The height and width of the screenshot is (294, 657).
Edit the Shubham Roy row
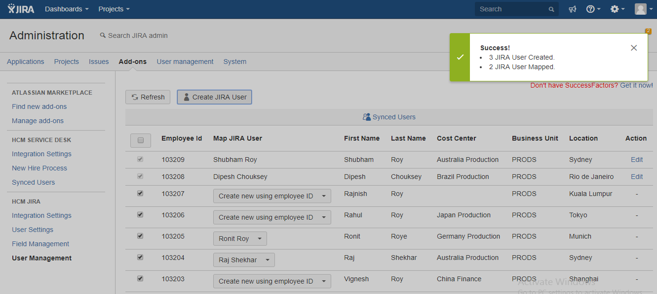[x=637, y=160]
